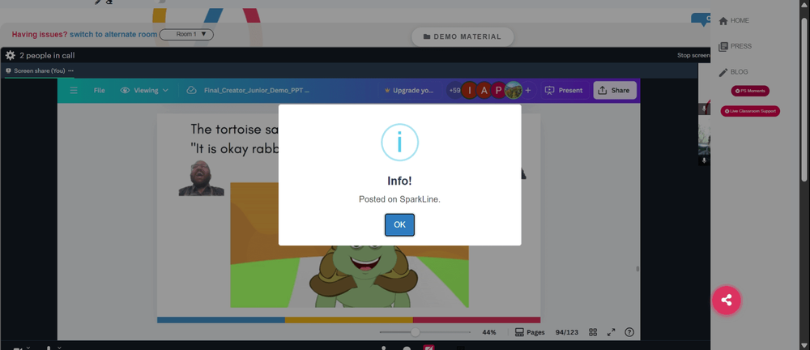Click the collaborator avatar labeled I

tap(469, 91)
